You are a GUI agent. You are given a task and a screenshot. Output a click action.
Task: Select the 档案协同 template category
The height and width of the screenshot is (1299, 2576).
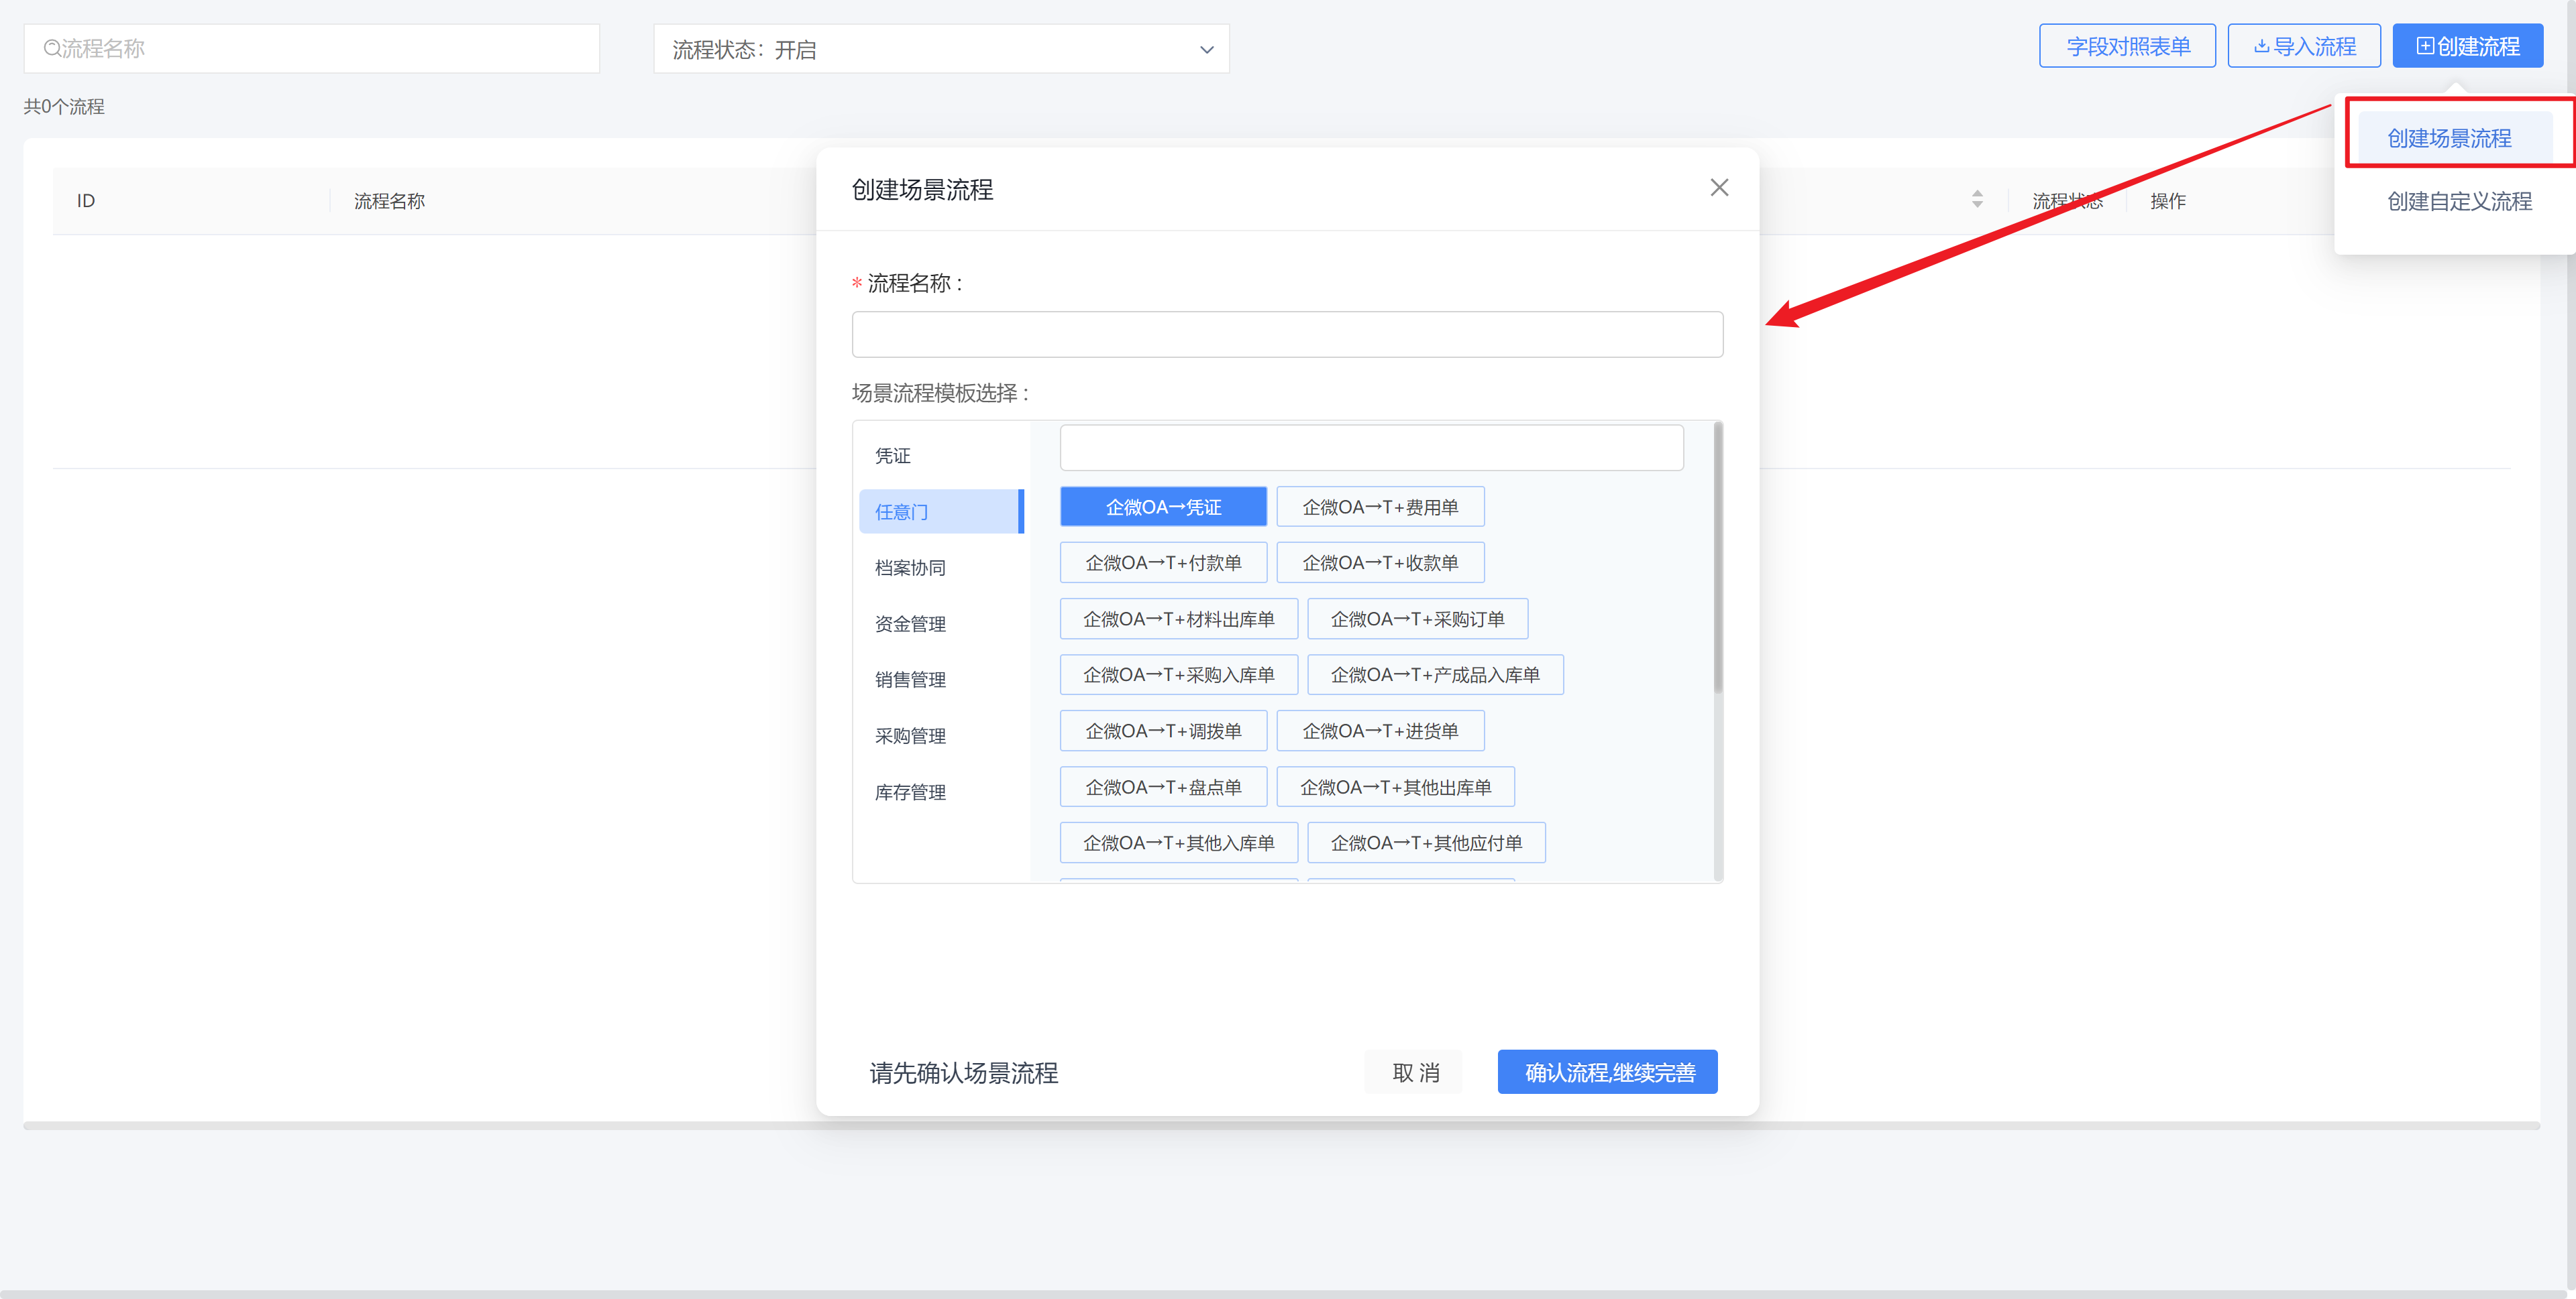pos(910,568)
